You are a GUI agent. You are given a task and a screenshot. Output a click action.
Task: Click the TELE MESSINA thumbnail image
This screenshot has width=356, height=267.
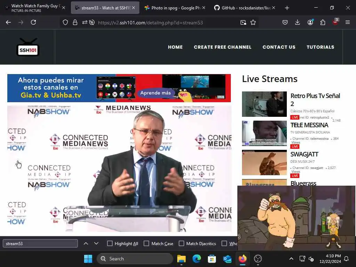tap(264, 133)
